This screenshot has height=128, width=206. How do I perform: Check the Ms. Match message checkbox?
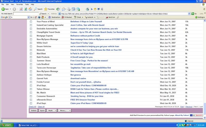click(x=31, y=93)
